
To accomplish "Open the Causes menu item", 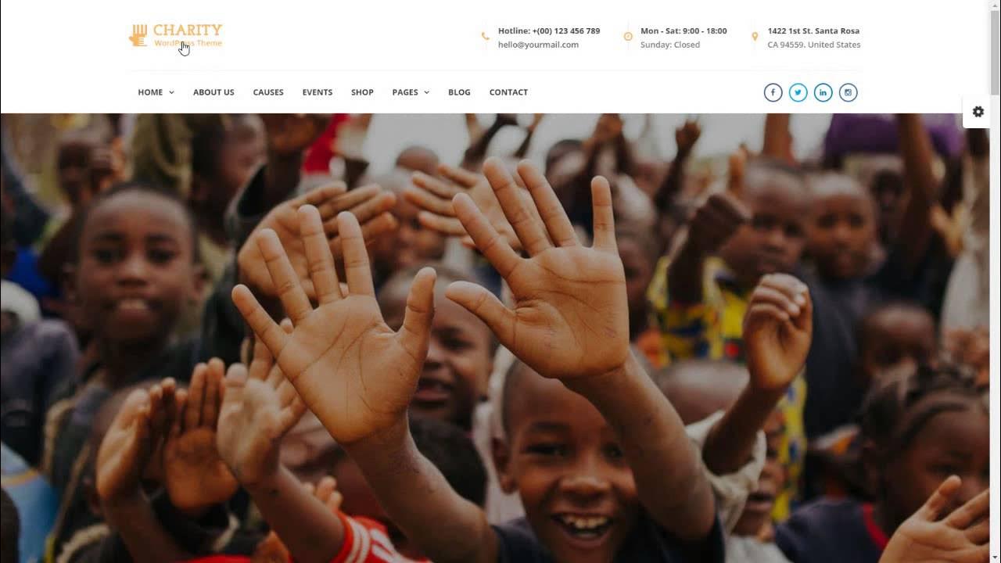I will (x=268, y=92).
